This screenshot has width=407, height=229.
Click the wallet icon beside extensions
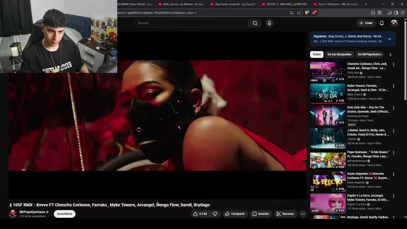[379, 13]
